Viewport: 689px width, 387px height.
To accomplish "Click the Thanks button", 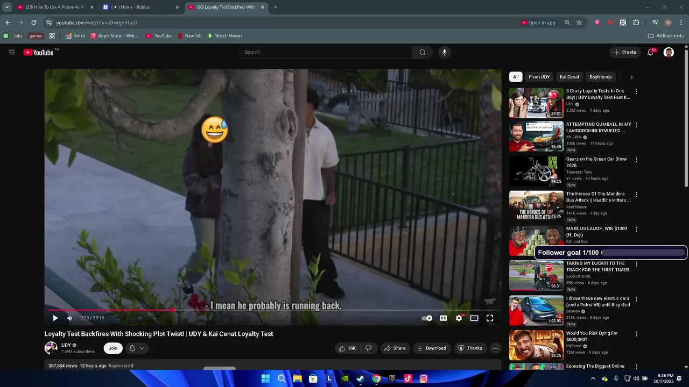I will [470, 348].
